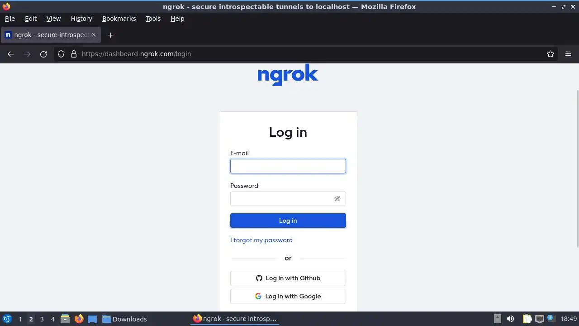Close the ngrok browser tab
Screen dimensions: 579x326
(94, 35)
